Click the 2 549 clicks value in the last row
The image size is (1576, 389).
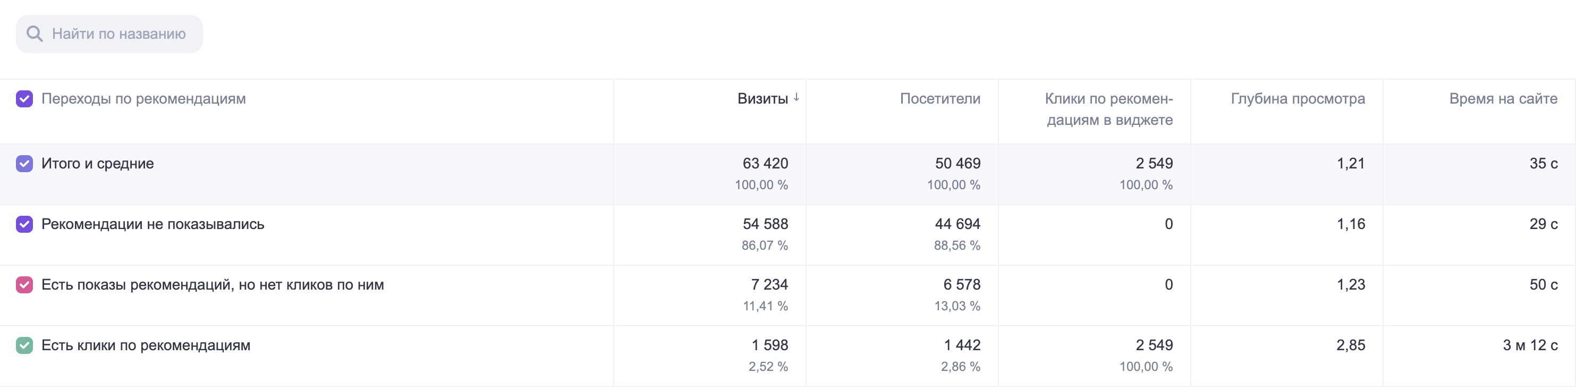(x=1154, y=345)
